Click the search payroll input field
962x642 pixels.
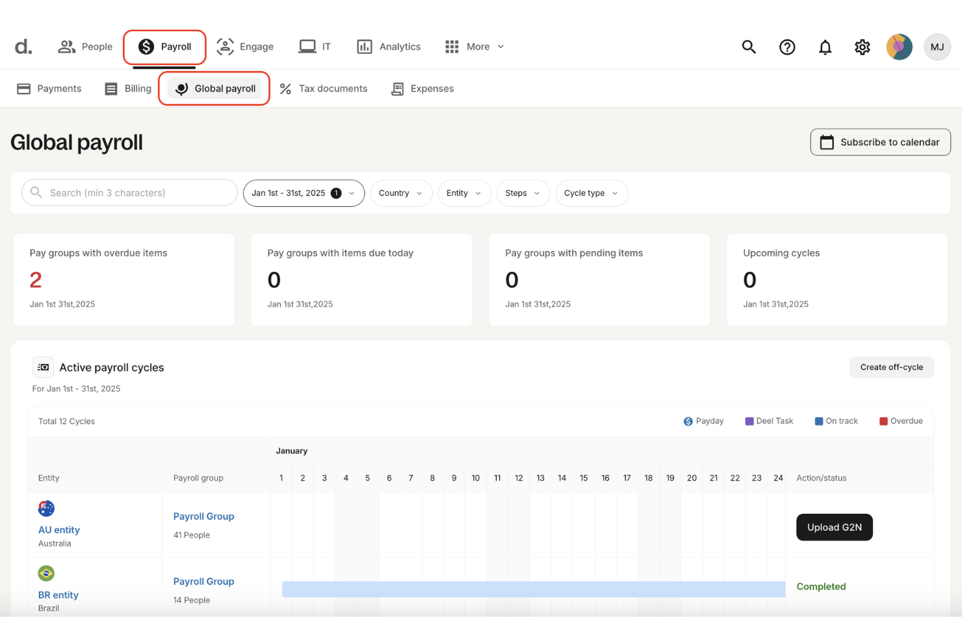(x=129, y=193)
